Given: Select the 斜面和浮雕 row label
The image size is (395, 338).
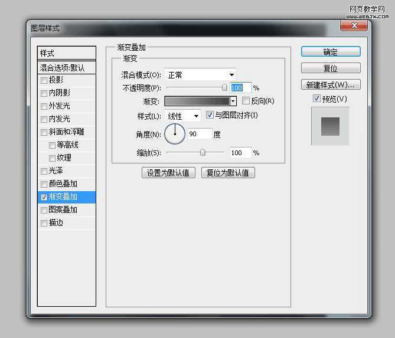Looking at the screenshot, I should [67, 132].
